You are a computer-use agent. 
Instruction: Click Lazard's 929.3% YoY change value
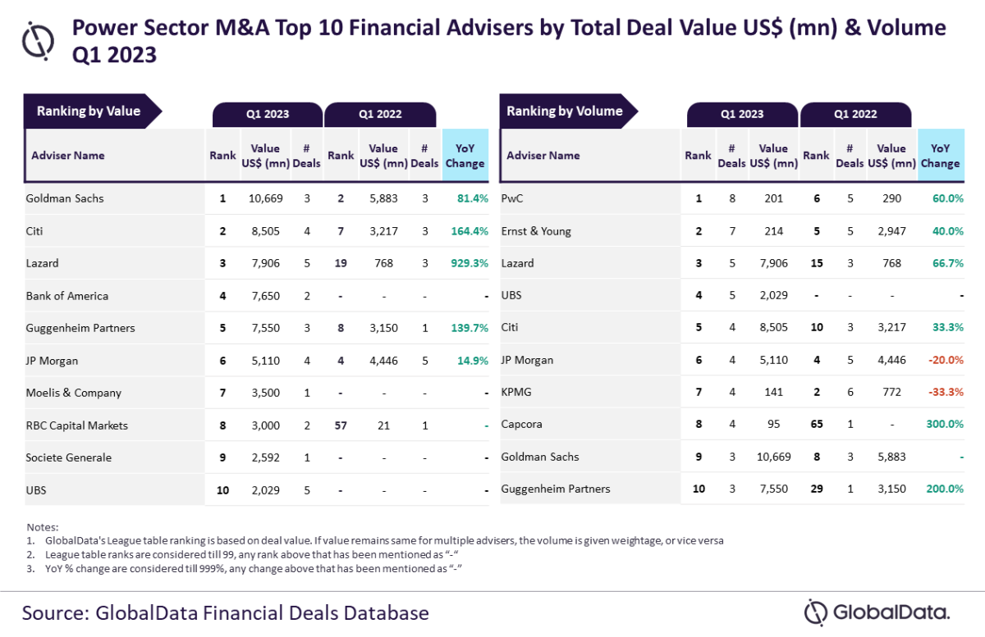tap(470, 263)
